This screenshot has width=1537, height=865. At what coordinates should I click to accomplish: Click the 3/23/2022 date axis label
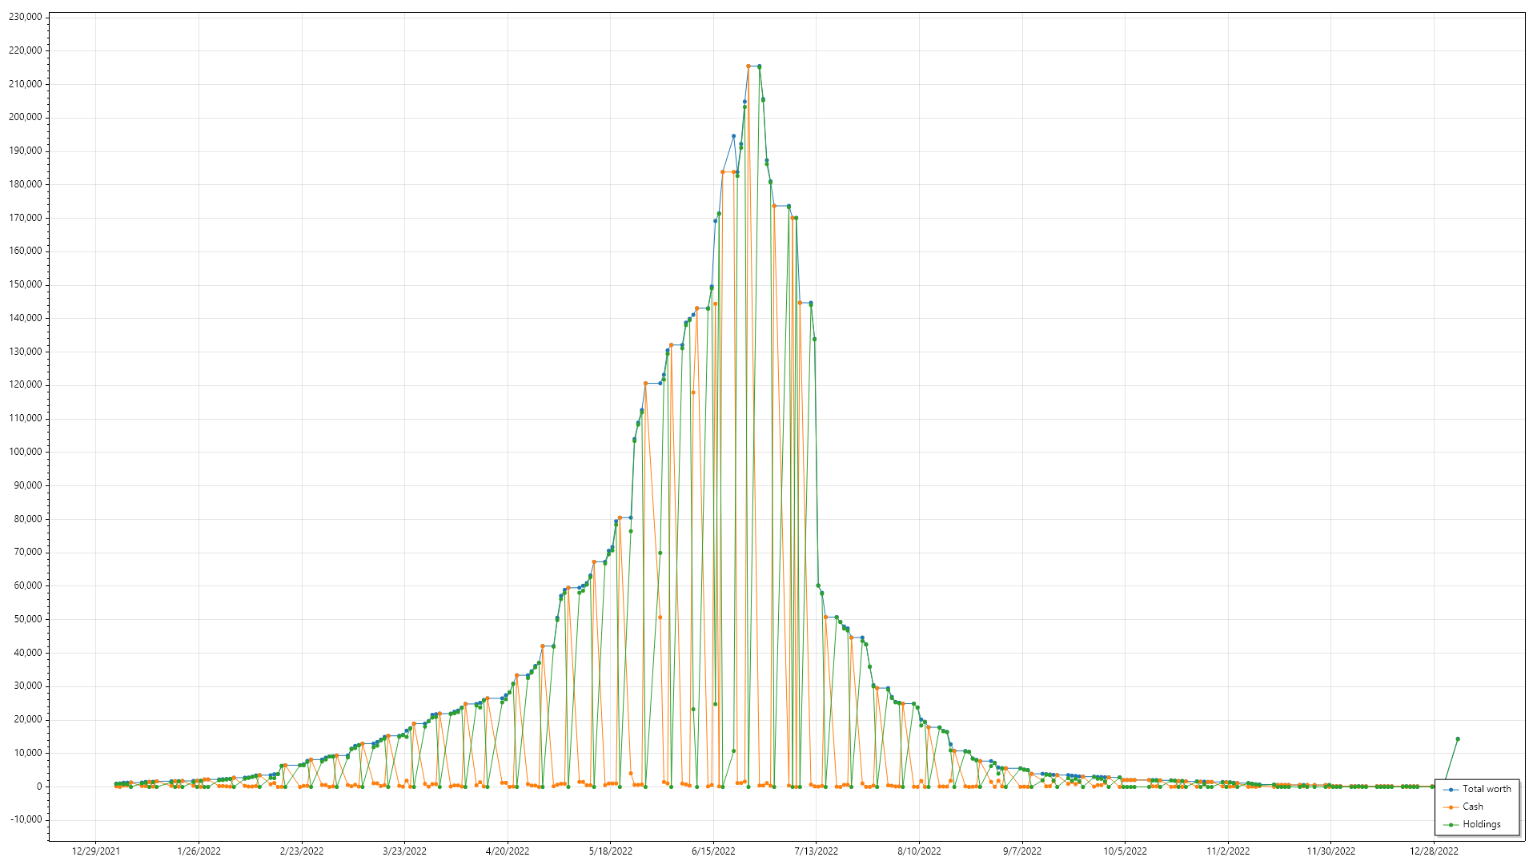tap(404, 851)
